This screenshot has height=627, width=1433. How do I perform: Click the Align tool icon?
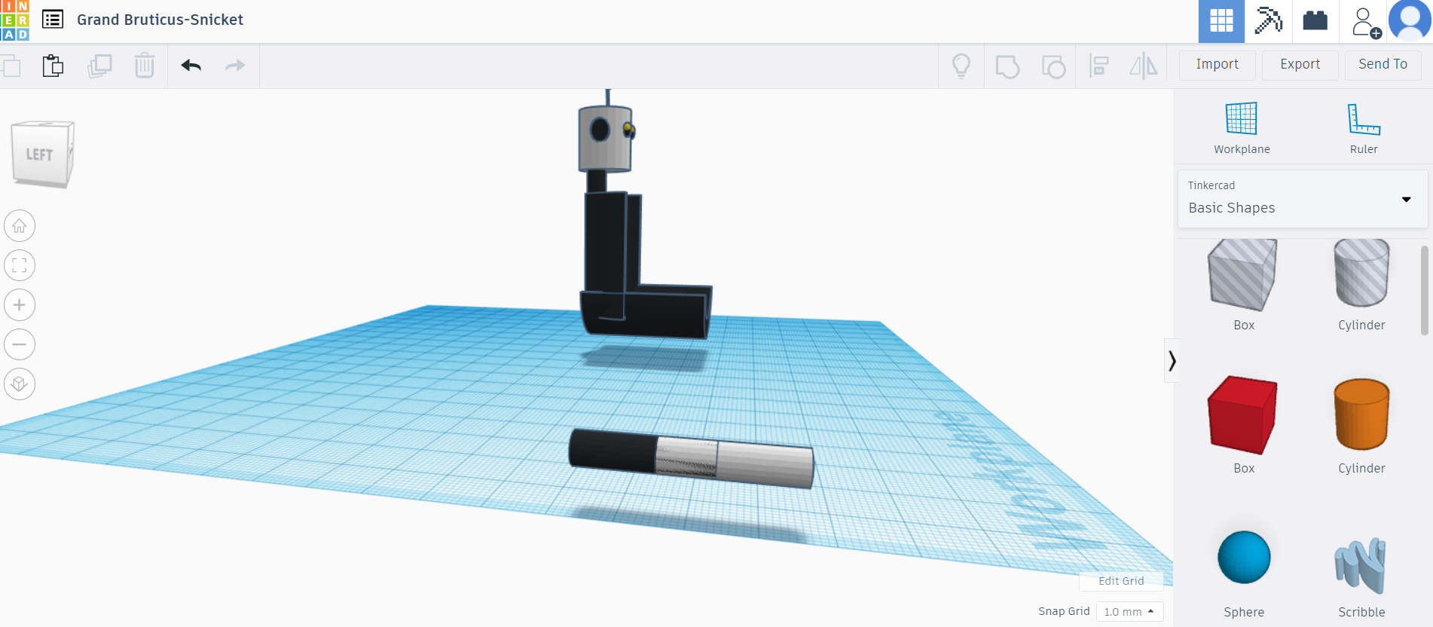point(1099,66)
